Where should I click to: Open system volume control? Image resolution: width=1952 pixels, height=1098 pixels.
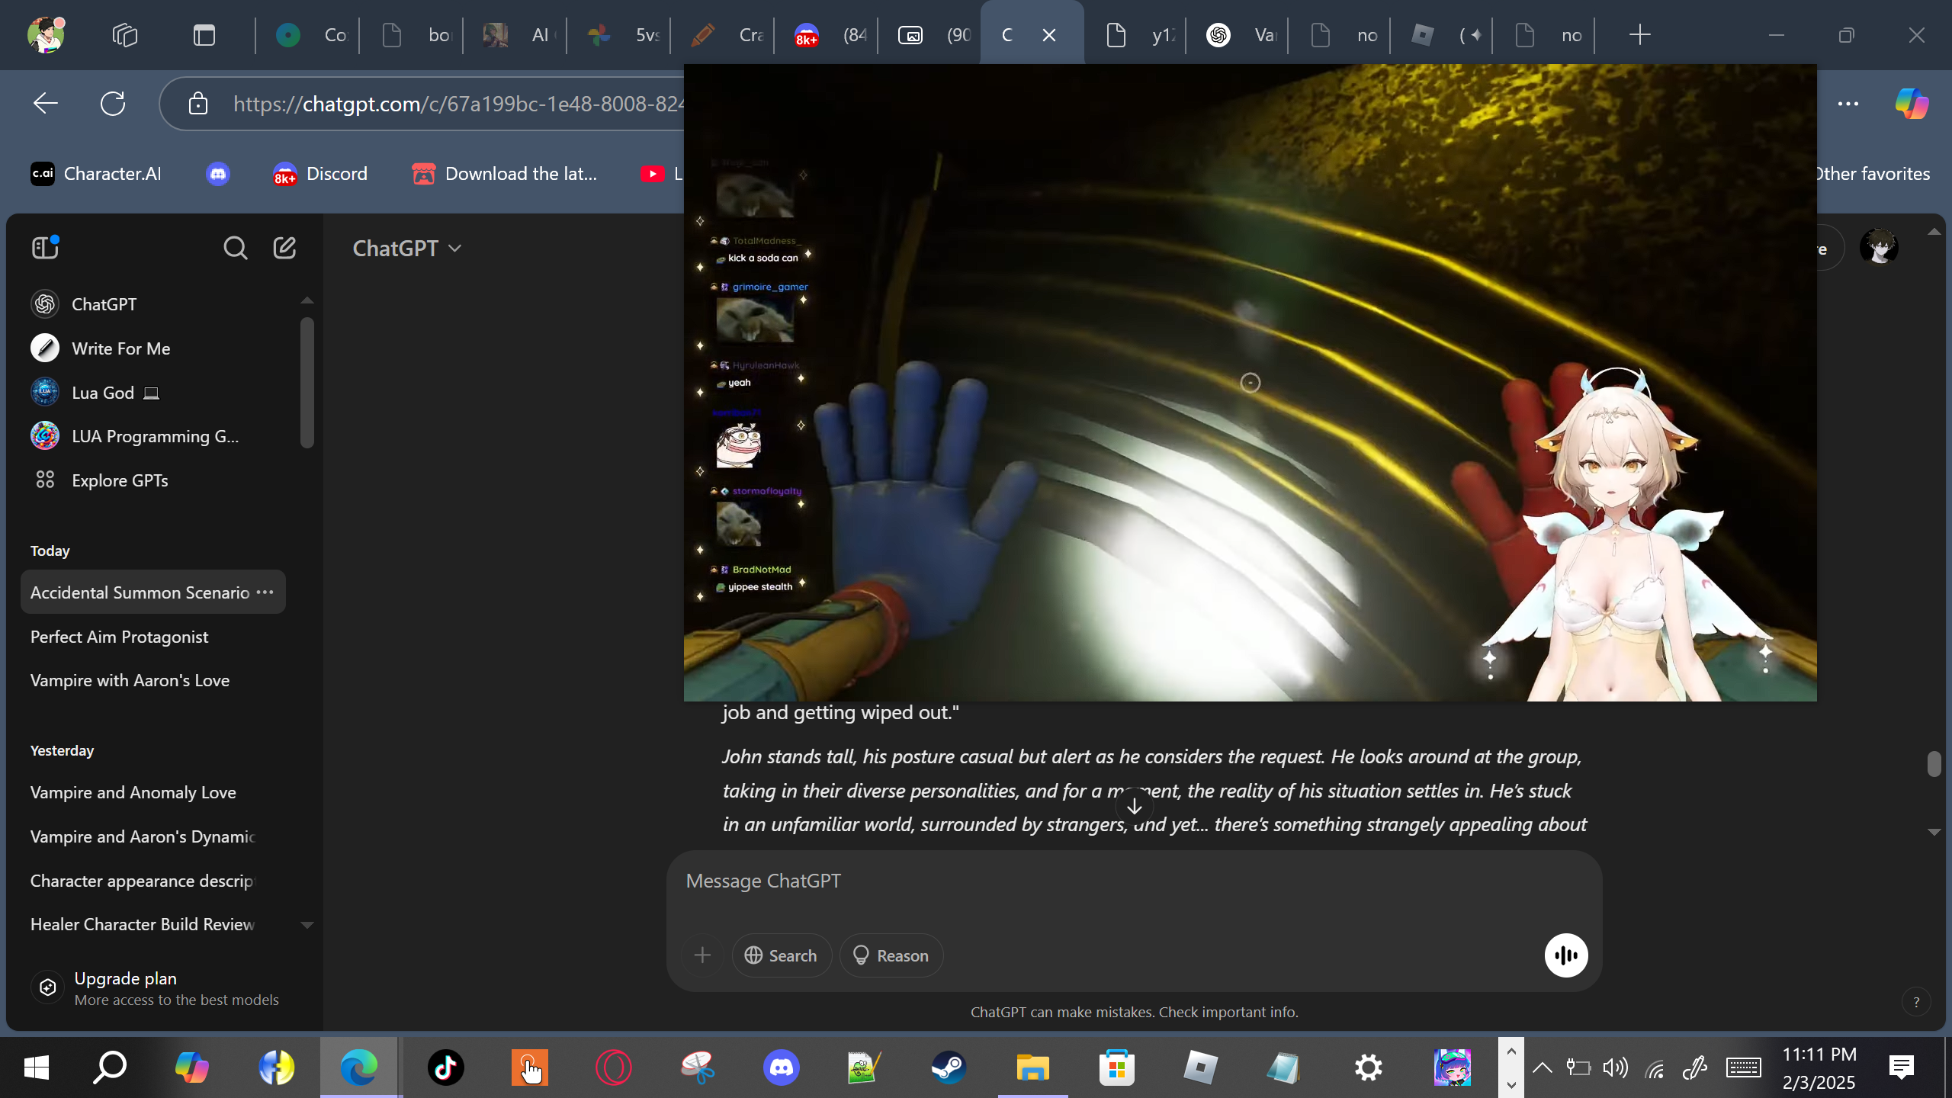click(x=1616, y=1067)
